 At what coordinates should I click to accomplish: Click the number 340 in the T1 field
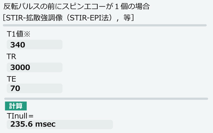[18, 45]
